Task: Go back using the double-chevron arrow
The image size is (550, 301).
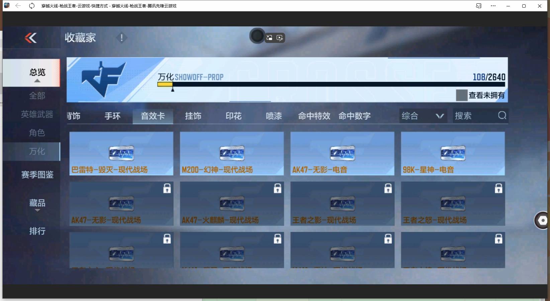Action: point(31,38)
